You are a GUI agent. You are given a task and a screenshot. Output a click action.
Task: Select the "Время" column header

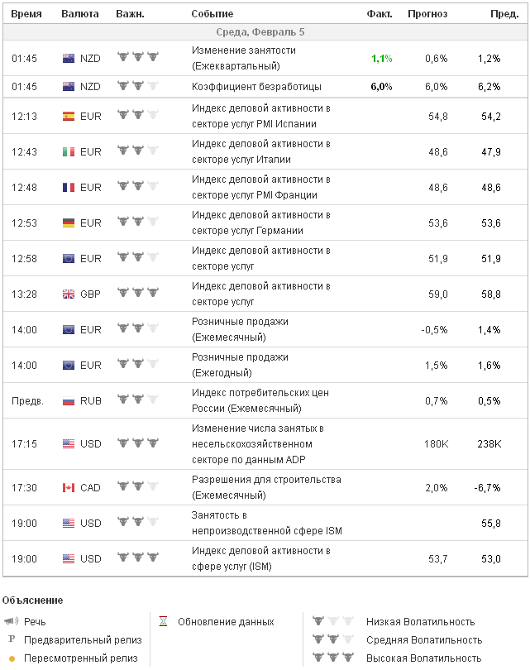(26, 14)
